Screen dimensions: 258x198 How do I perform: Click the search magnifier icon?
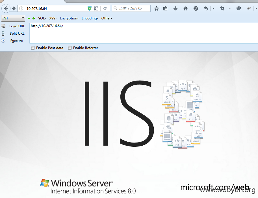tap(115, 8)
